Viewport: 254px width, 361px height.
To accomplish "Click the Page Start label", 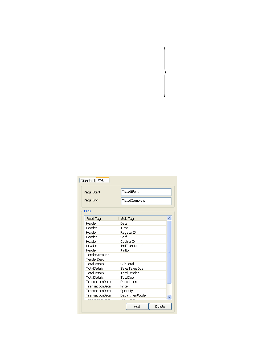I will (92, 192).
